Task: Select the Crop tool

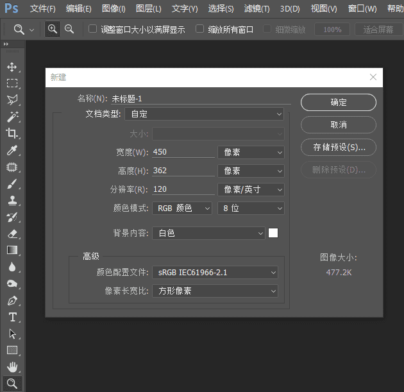Action: (12, 133)
